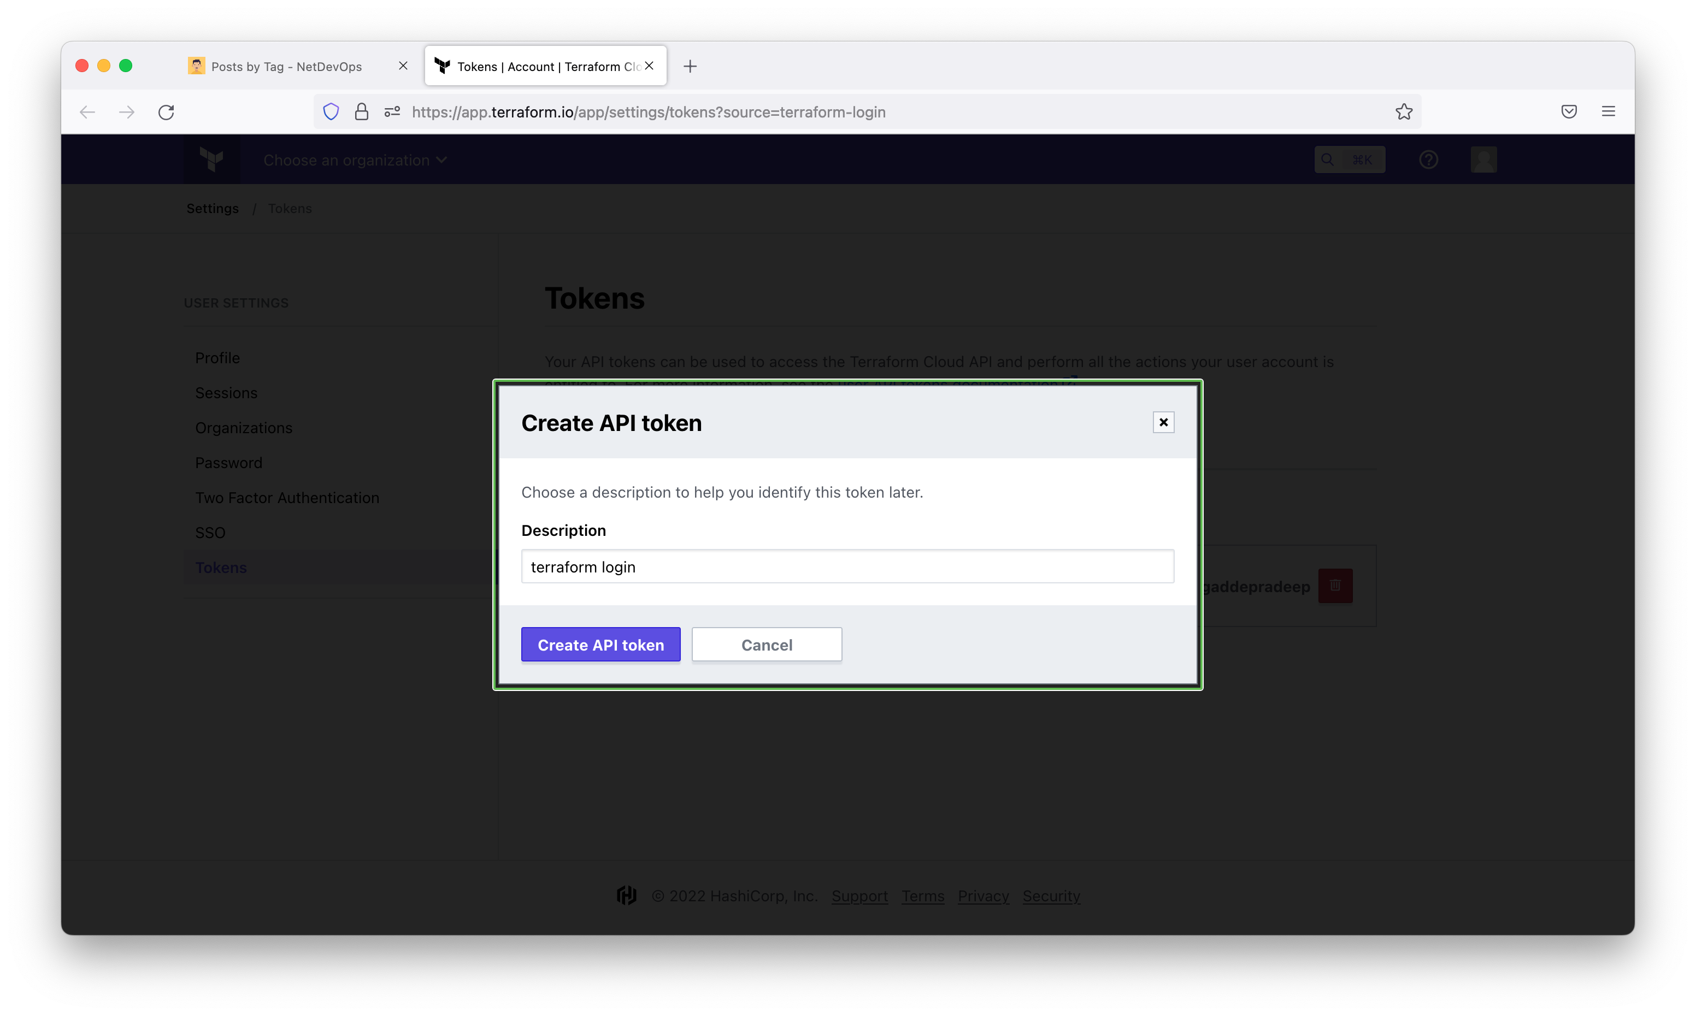Bookmark this page with the star

[1404, 111]
